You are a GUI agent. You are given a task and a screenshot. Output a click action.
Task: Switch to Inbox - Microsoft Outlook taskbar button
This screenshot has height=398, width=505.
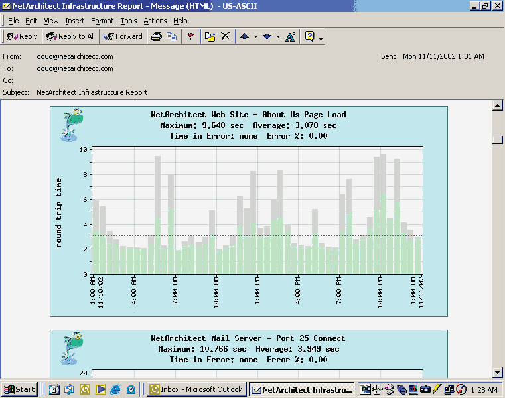(196, 389)
